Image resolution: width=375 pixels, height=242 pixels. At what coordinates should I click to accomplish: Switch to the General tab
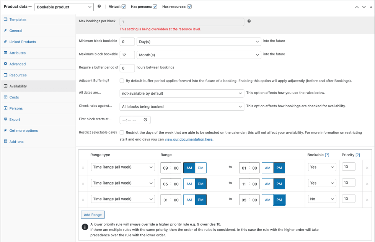(x=16, y=31)
